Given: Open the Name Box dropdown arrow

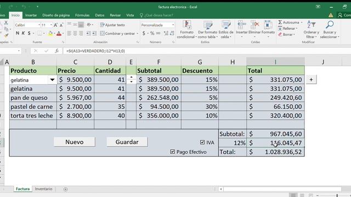Looking at the screenshot, I should [x=19, y=51].
